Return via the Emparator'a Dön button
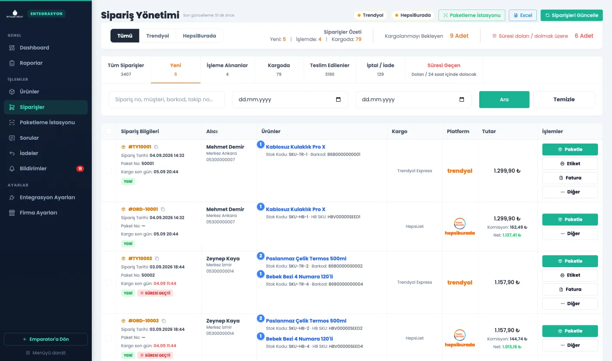The width and height of the screenshot is (612, 361). pos(46,339)
